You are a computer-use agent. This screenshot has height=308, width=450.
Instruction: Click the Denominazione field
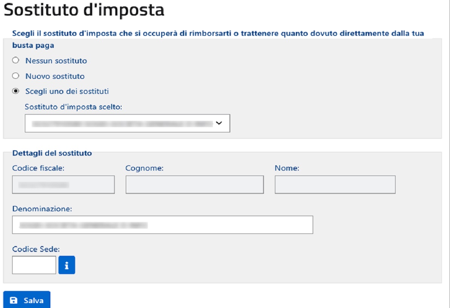click(162, 225)
